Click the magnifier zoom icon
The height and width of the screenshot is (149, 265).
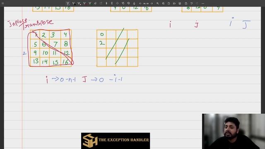click(157, 3)
